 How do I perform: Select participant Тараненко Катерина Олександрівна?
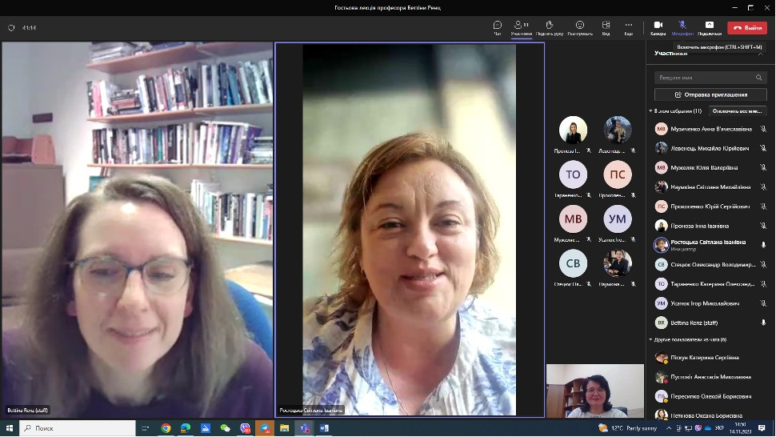tap(710, 283)
